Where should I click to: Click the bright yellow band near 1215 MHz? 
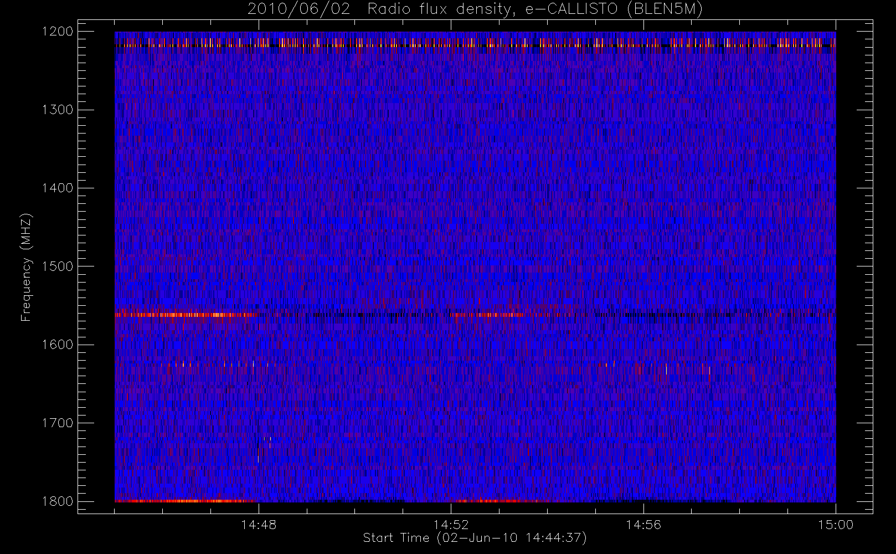(x=475, y=42)
